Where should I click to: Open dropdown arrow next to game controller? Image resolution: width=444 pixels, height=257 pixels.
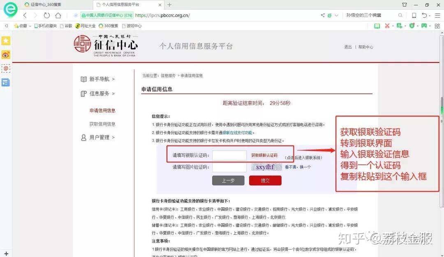click(x=430, y=26)
